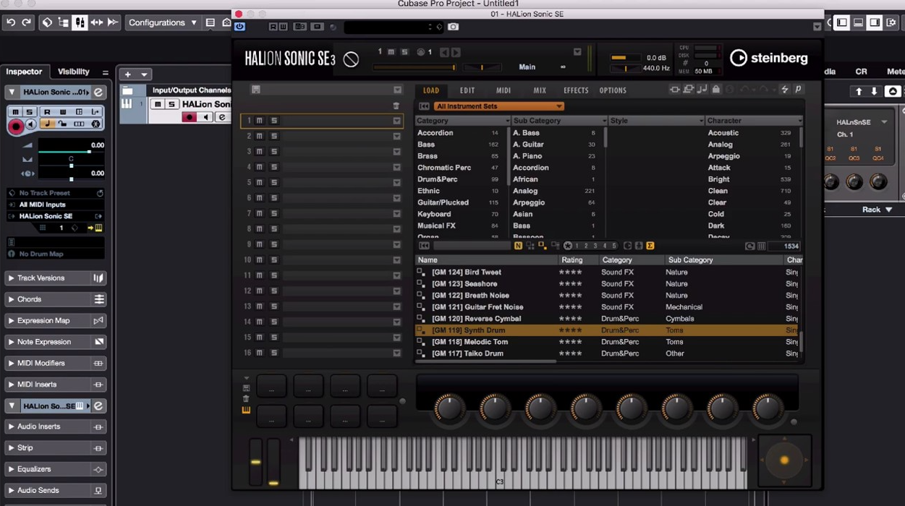
Task: Switch to the MIDI tab
Action: (504, 90)
